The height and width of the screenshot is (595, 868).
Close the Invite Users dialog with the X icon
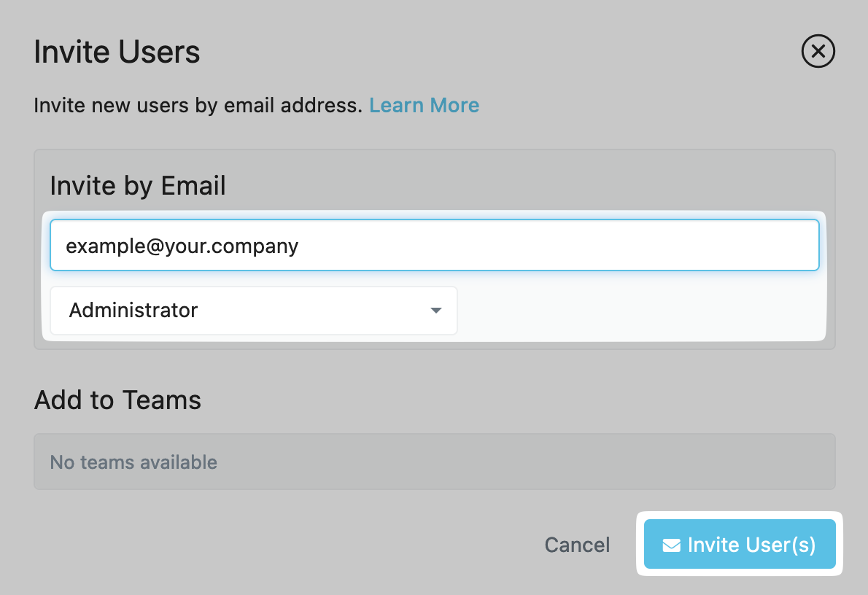[818, 52]
